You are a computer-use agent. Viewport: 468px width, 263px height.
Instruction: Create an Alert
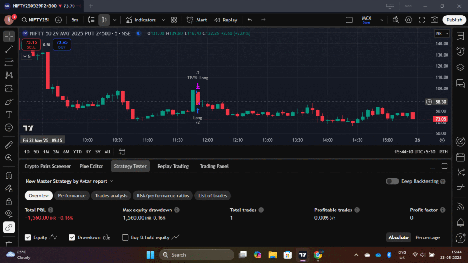click(197, 20)
